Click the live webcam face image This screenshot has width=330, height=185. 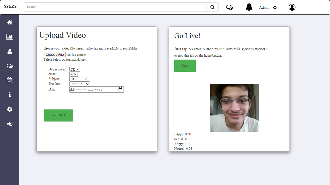(x=234, y=108)
